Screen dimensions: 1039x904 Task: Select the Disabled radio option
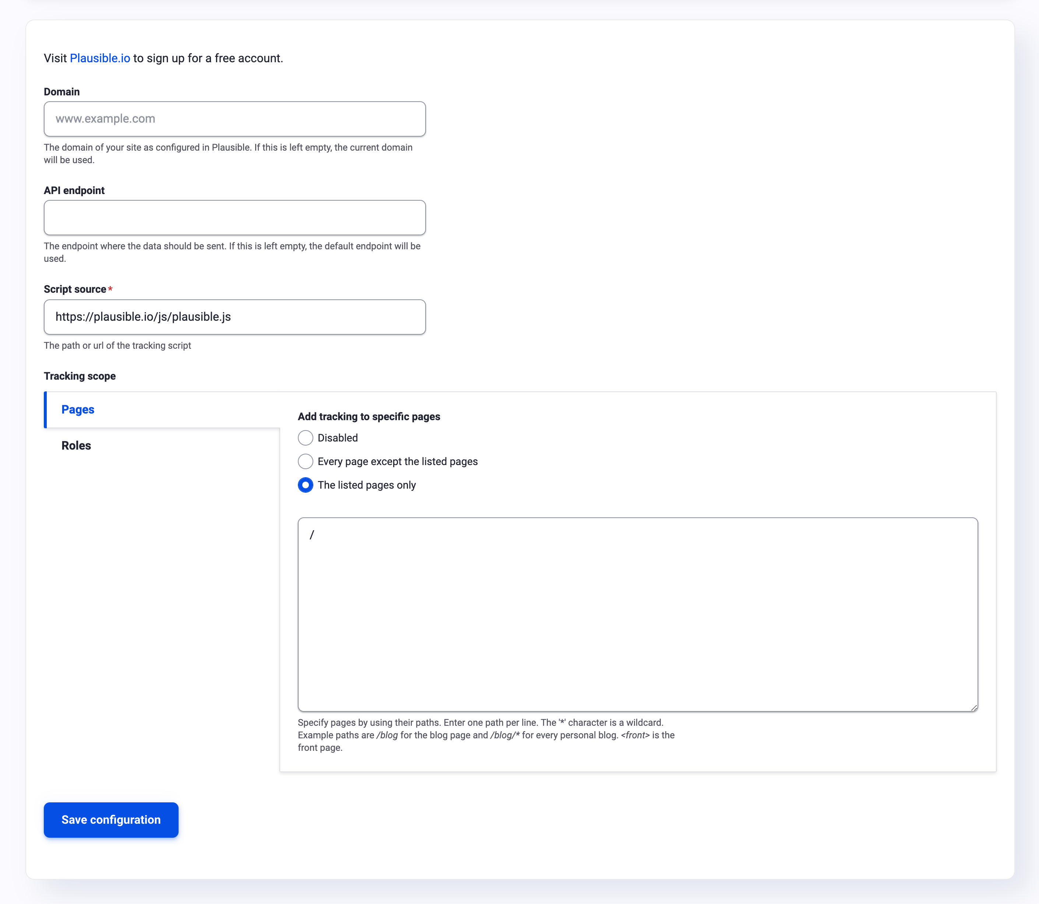305,438
